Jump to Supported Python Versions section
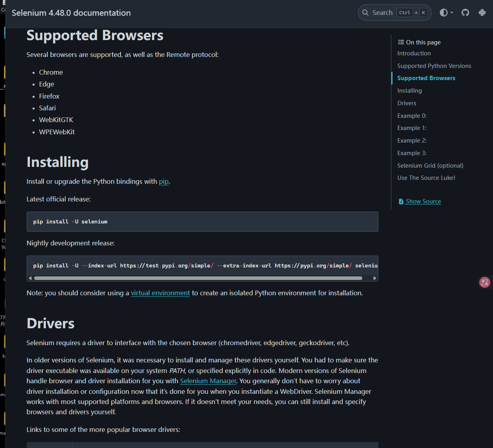The image size is (493, 448). coord(434,66)
